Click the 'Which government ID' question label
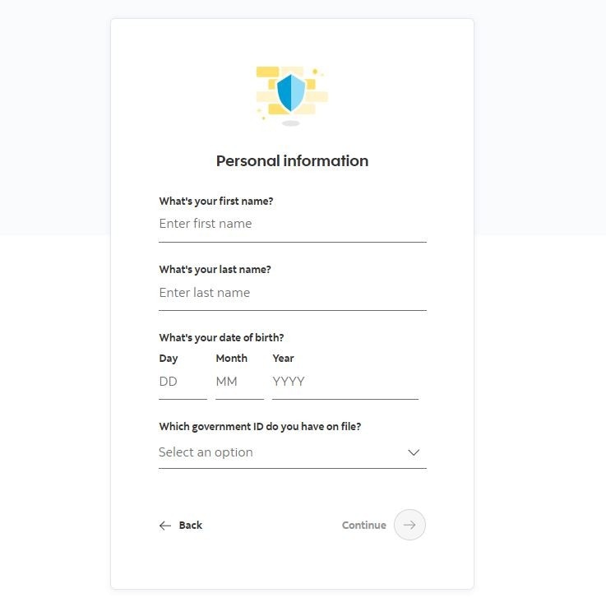This screenshot has width=606, height=607. click(x=260, y=427)
